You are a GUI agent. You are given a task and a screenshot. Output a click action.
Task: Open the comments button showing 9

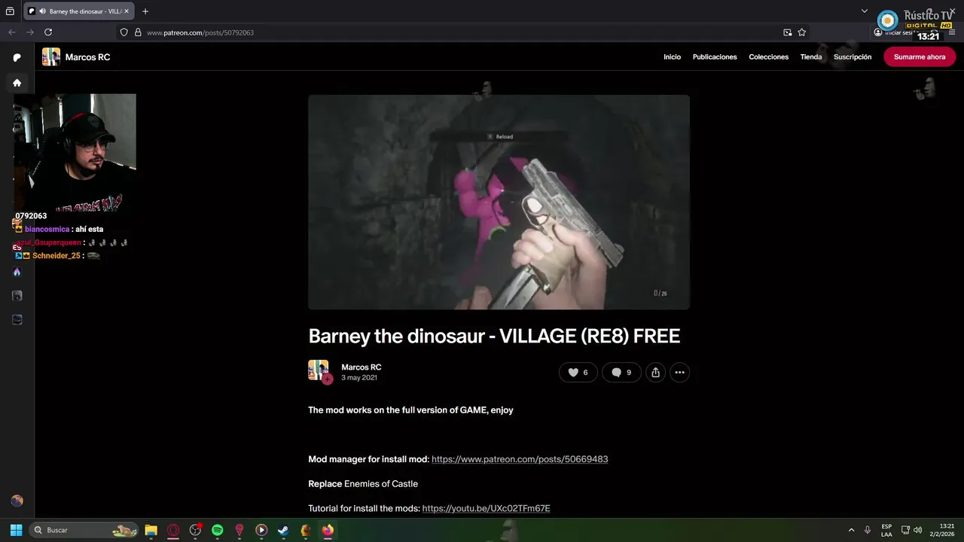tap(621, 373)
